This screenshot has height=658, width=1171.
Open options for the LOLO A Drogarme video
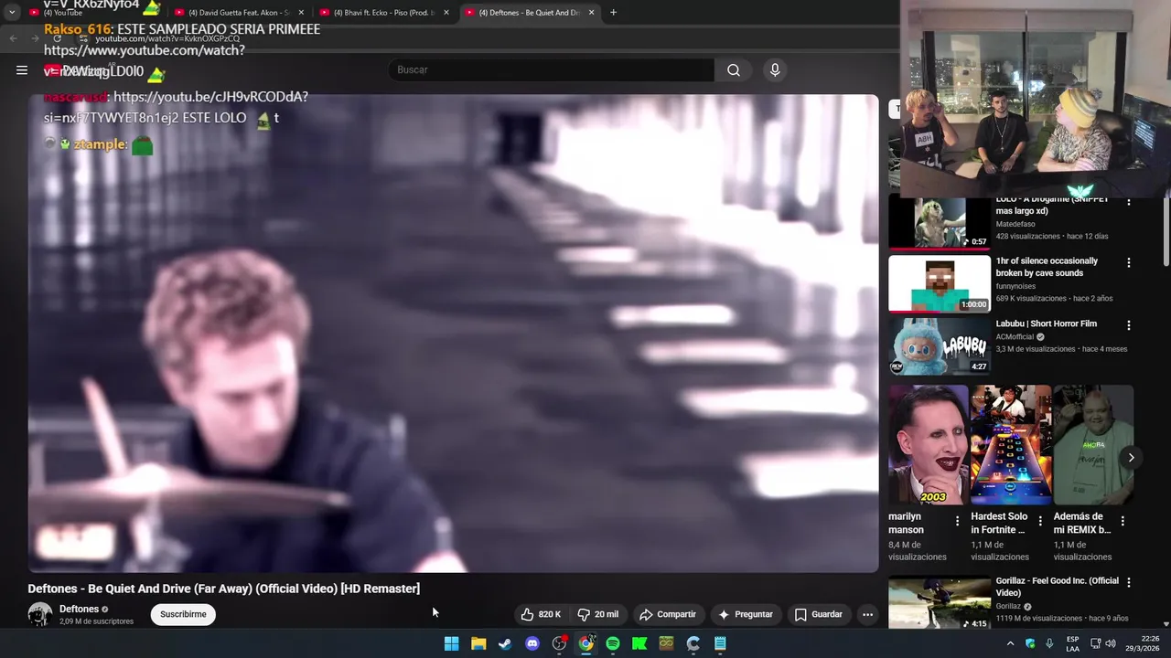click(1129, 201)
